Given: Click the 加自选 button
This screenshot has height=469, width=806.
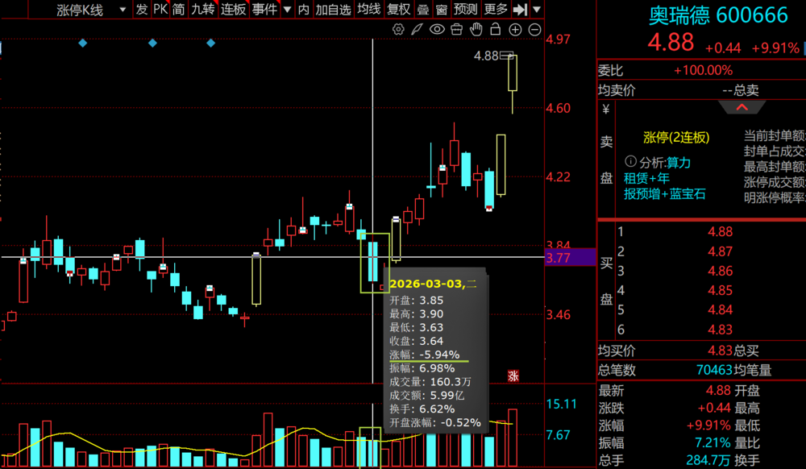Looking at the screenshot, I should click(333, 10).
